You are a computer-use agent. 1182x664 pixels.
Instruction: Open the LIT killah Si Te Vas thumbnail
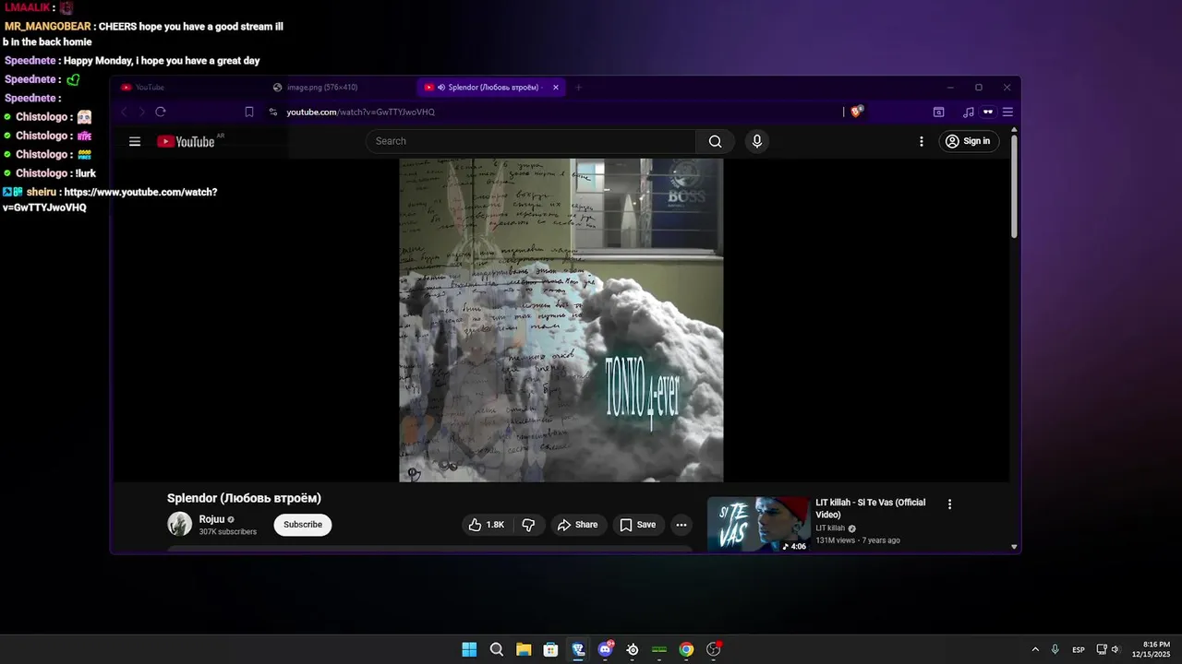point(759,525)
